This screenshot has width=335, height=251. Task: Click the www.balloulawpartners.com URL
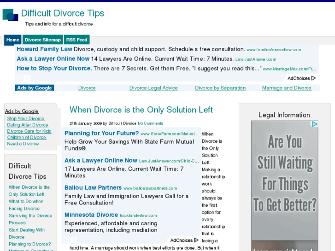[x=150, y=188]
